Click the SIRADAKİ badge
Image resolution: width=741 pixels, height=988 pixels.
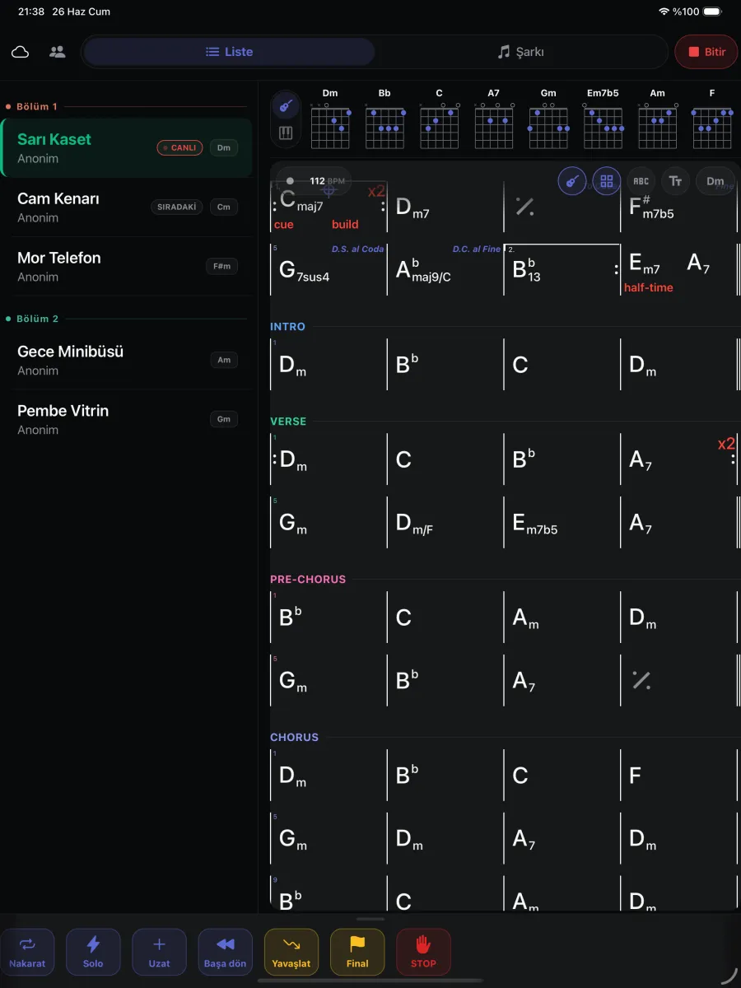pos(177,207)
